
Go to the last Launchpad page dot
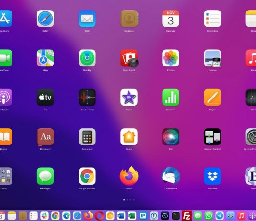pyautogui.click(x=134, y=200)
